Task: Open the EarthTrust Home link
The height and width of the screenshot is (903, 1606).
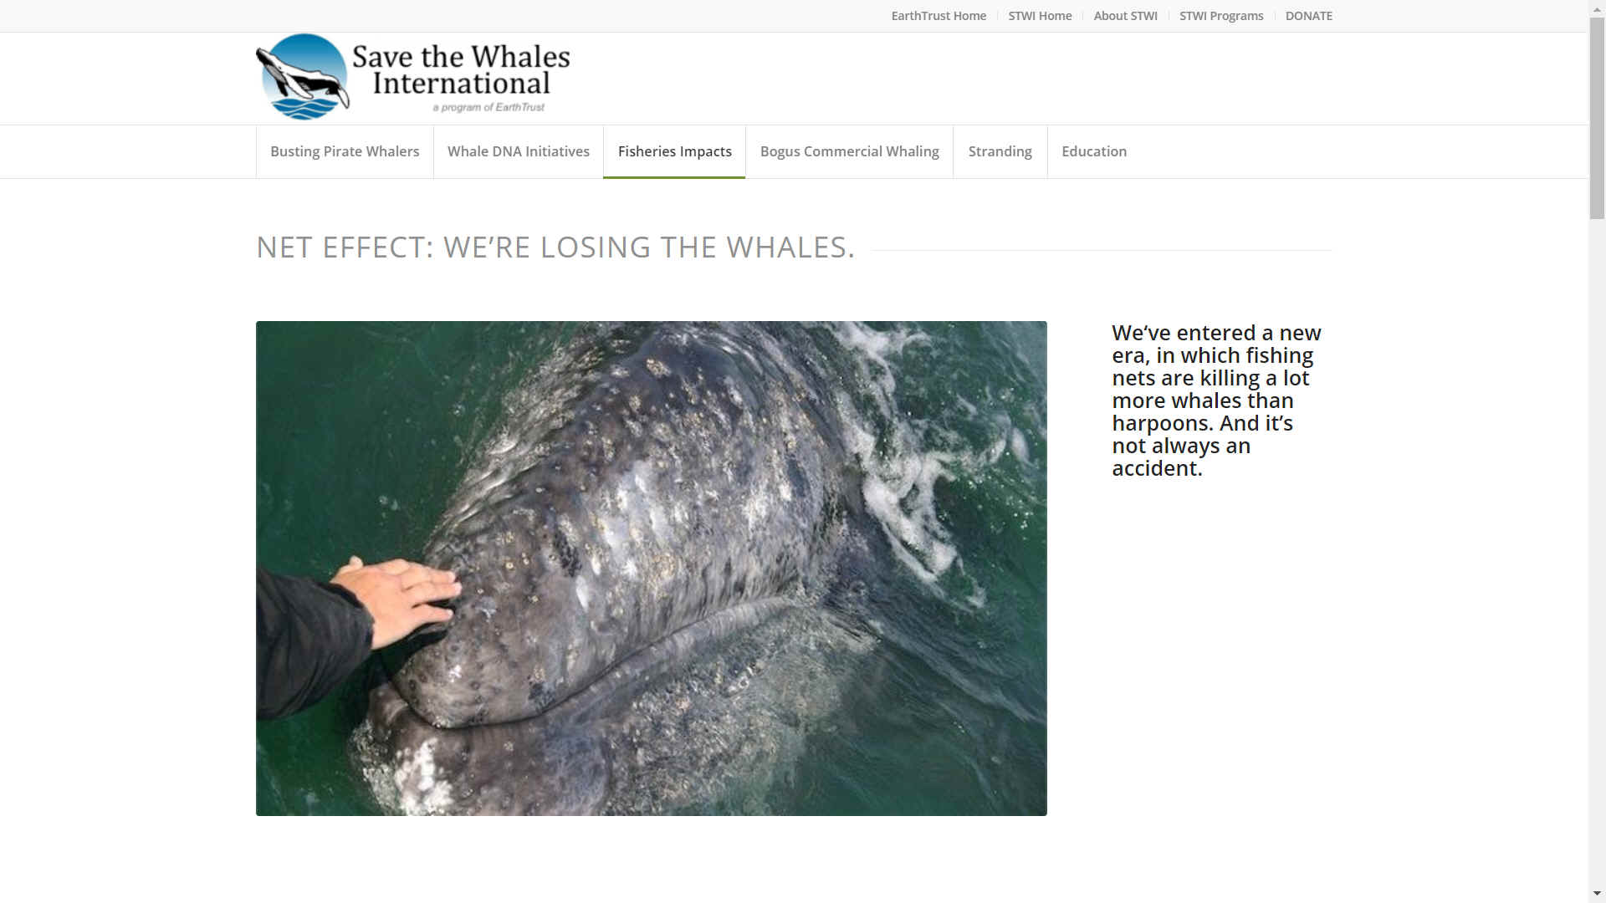Action: pyautogui.click(x=939, y=16)
